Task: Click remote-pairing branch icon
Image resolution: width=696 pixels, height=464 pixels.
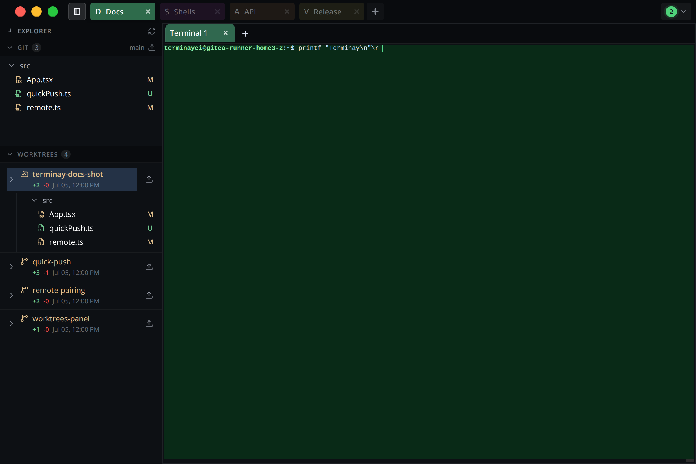Action: (24, 290)
